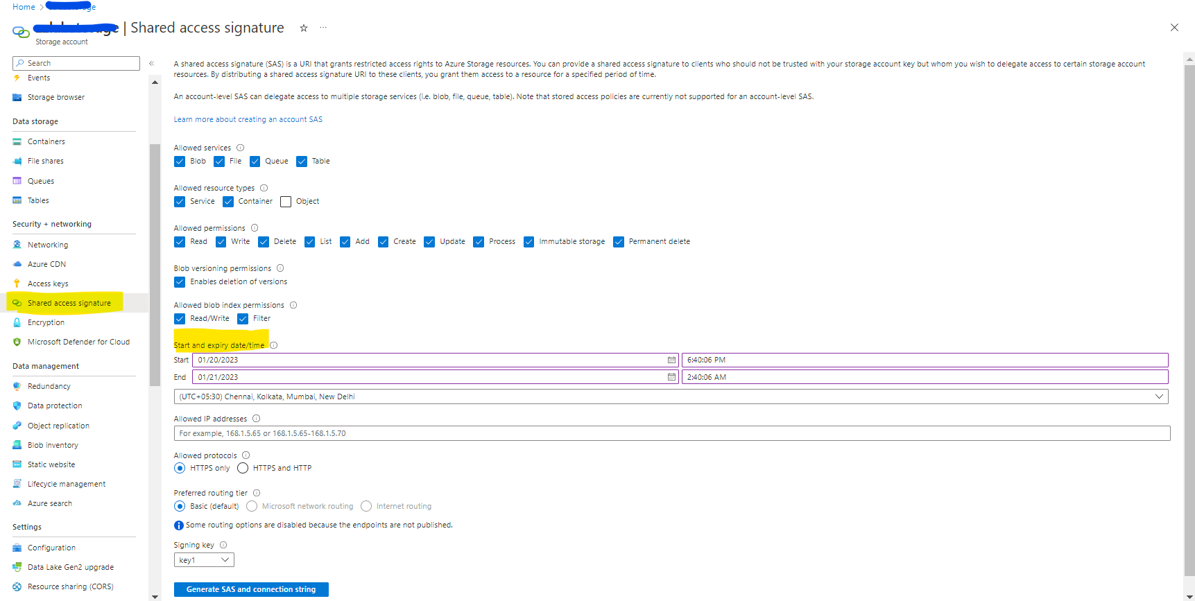This screenshot has height=601, width=1195.
Task: Click the Start time 6:40:06 PM field
Action: tap(925, 360)
